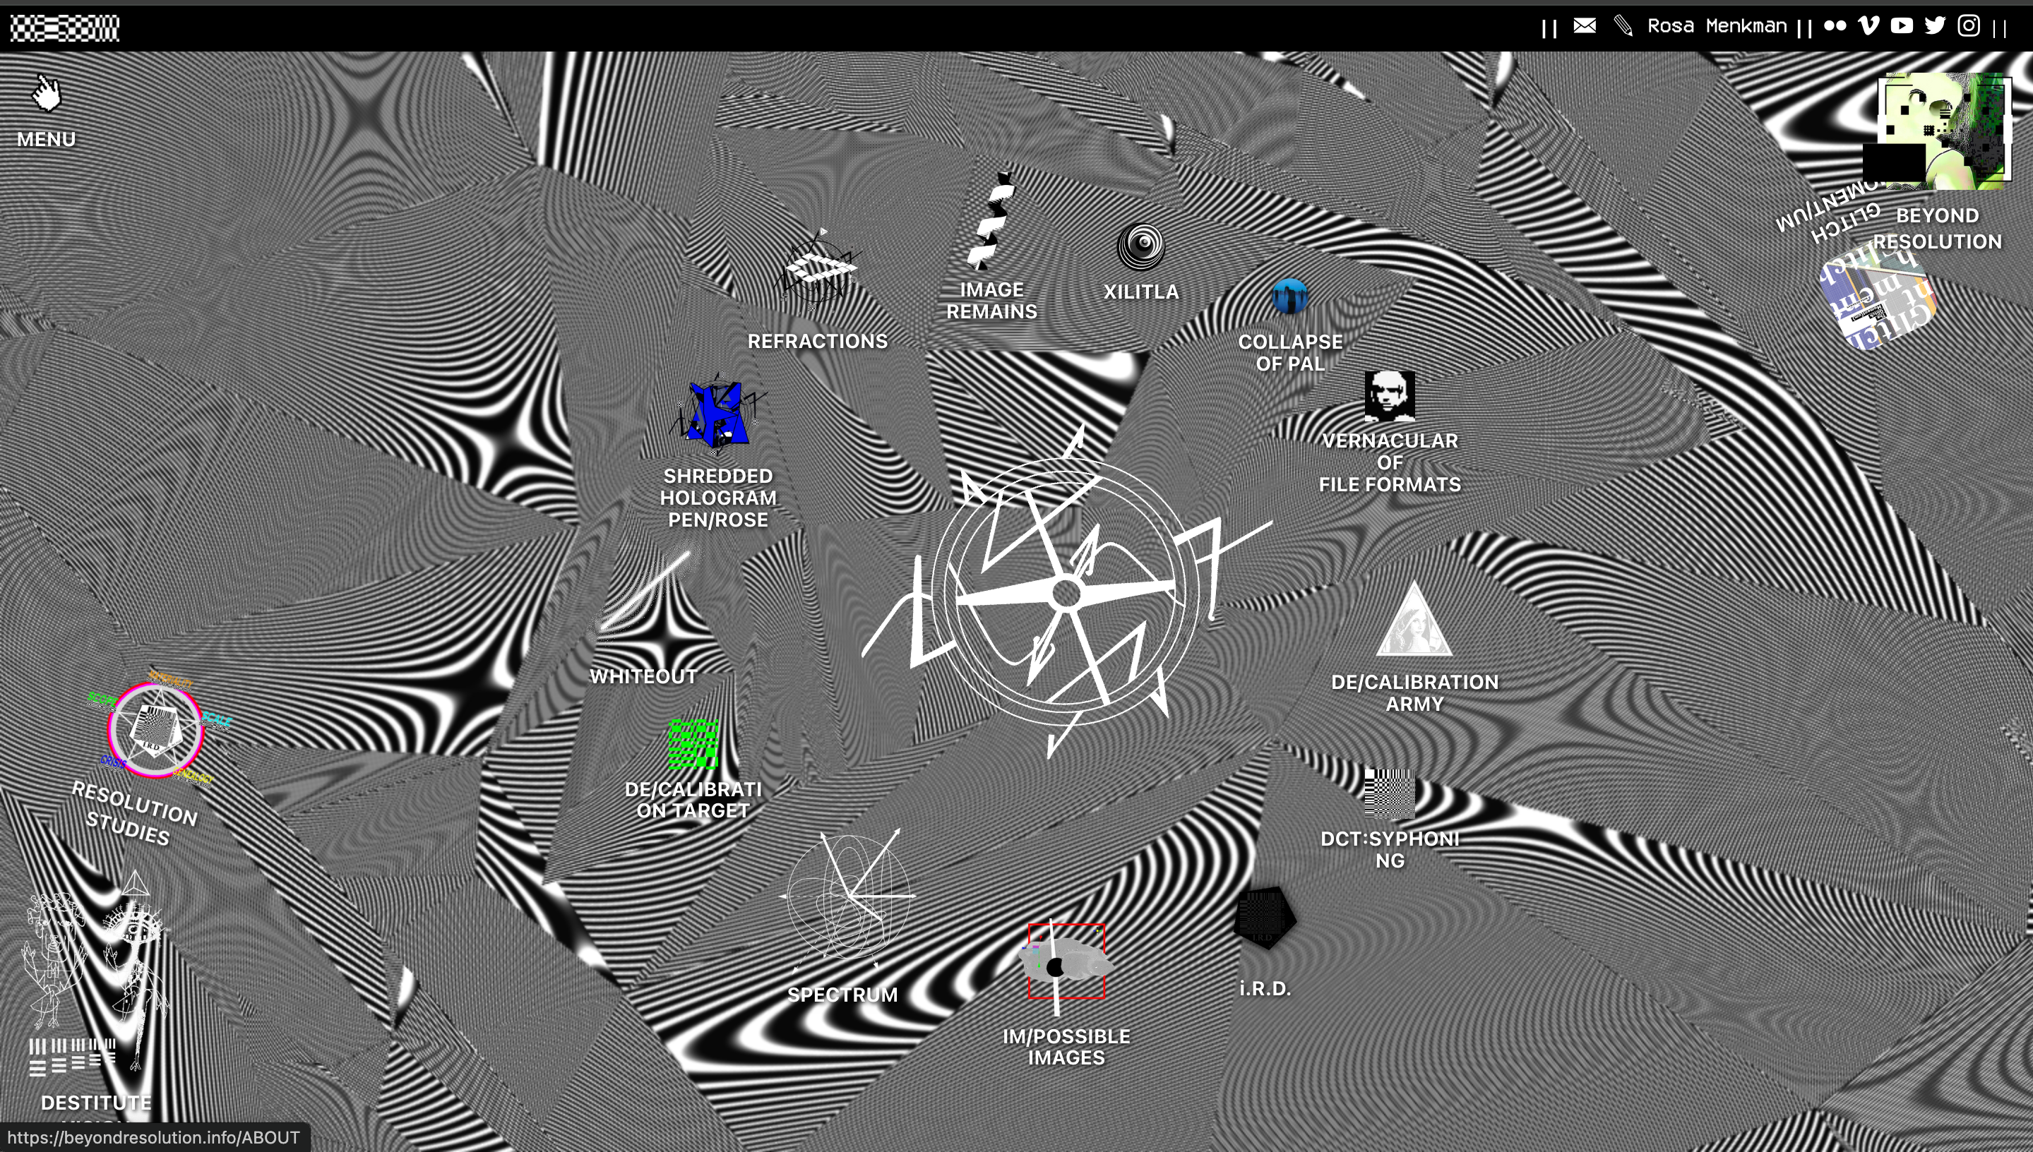Open the MENU hand pointer

(46, 94)
